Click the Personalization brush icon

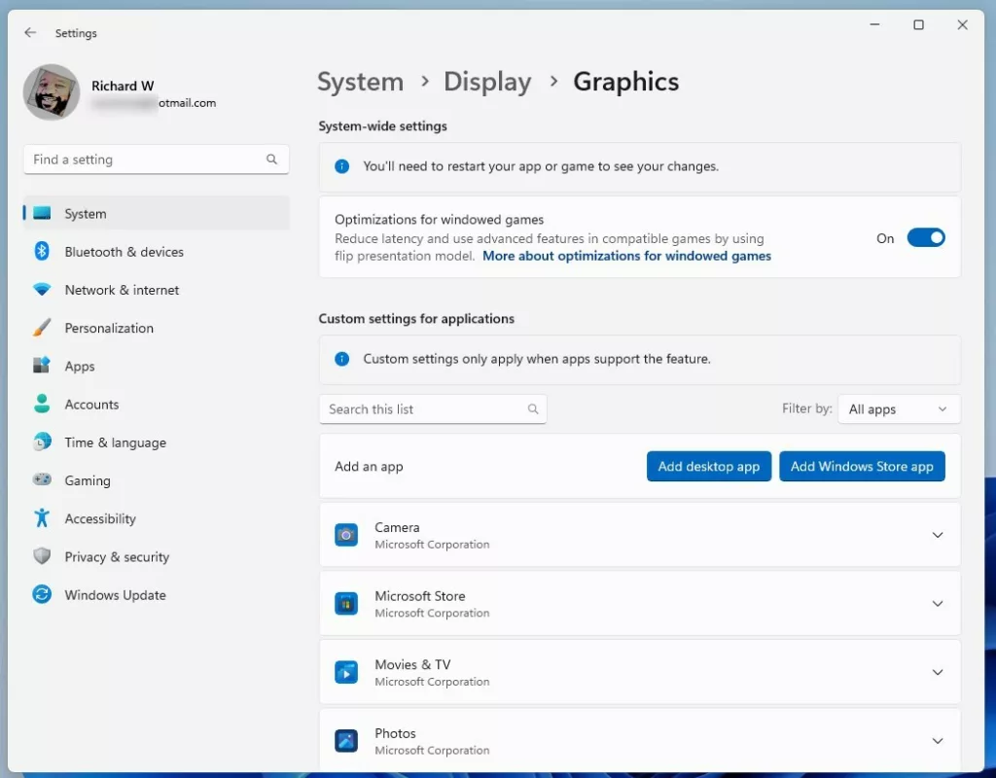point(41,328)
